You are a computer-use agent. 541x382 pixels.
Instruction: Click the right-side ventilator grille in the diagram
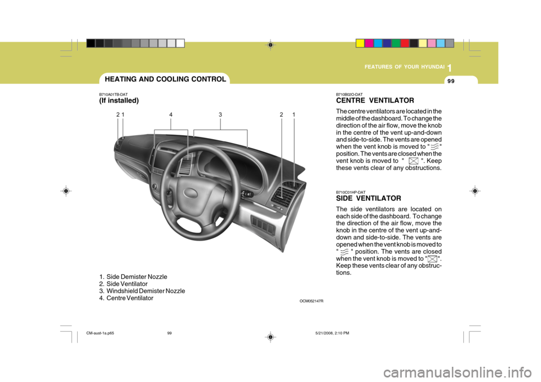click(x=283, y=196)
